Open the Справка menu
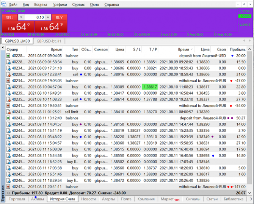Image resolution: width=254 pixels, height=204 pixels. [111, 5]
